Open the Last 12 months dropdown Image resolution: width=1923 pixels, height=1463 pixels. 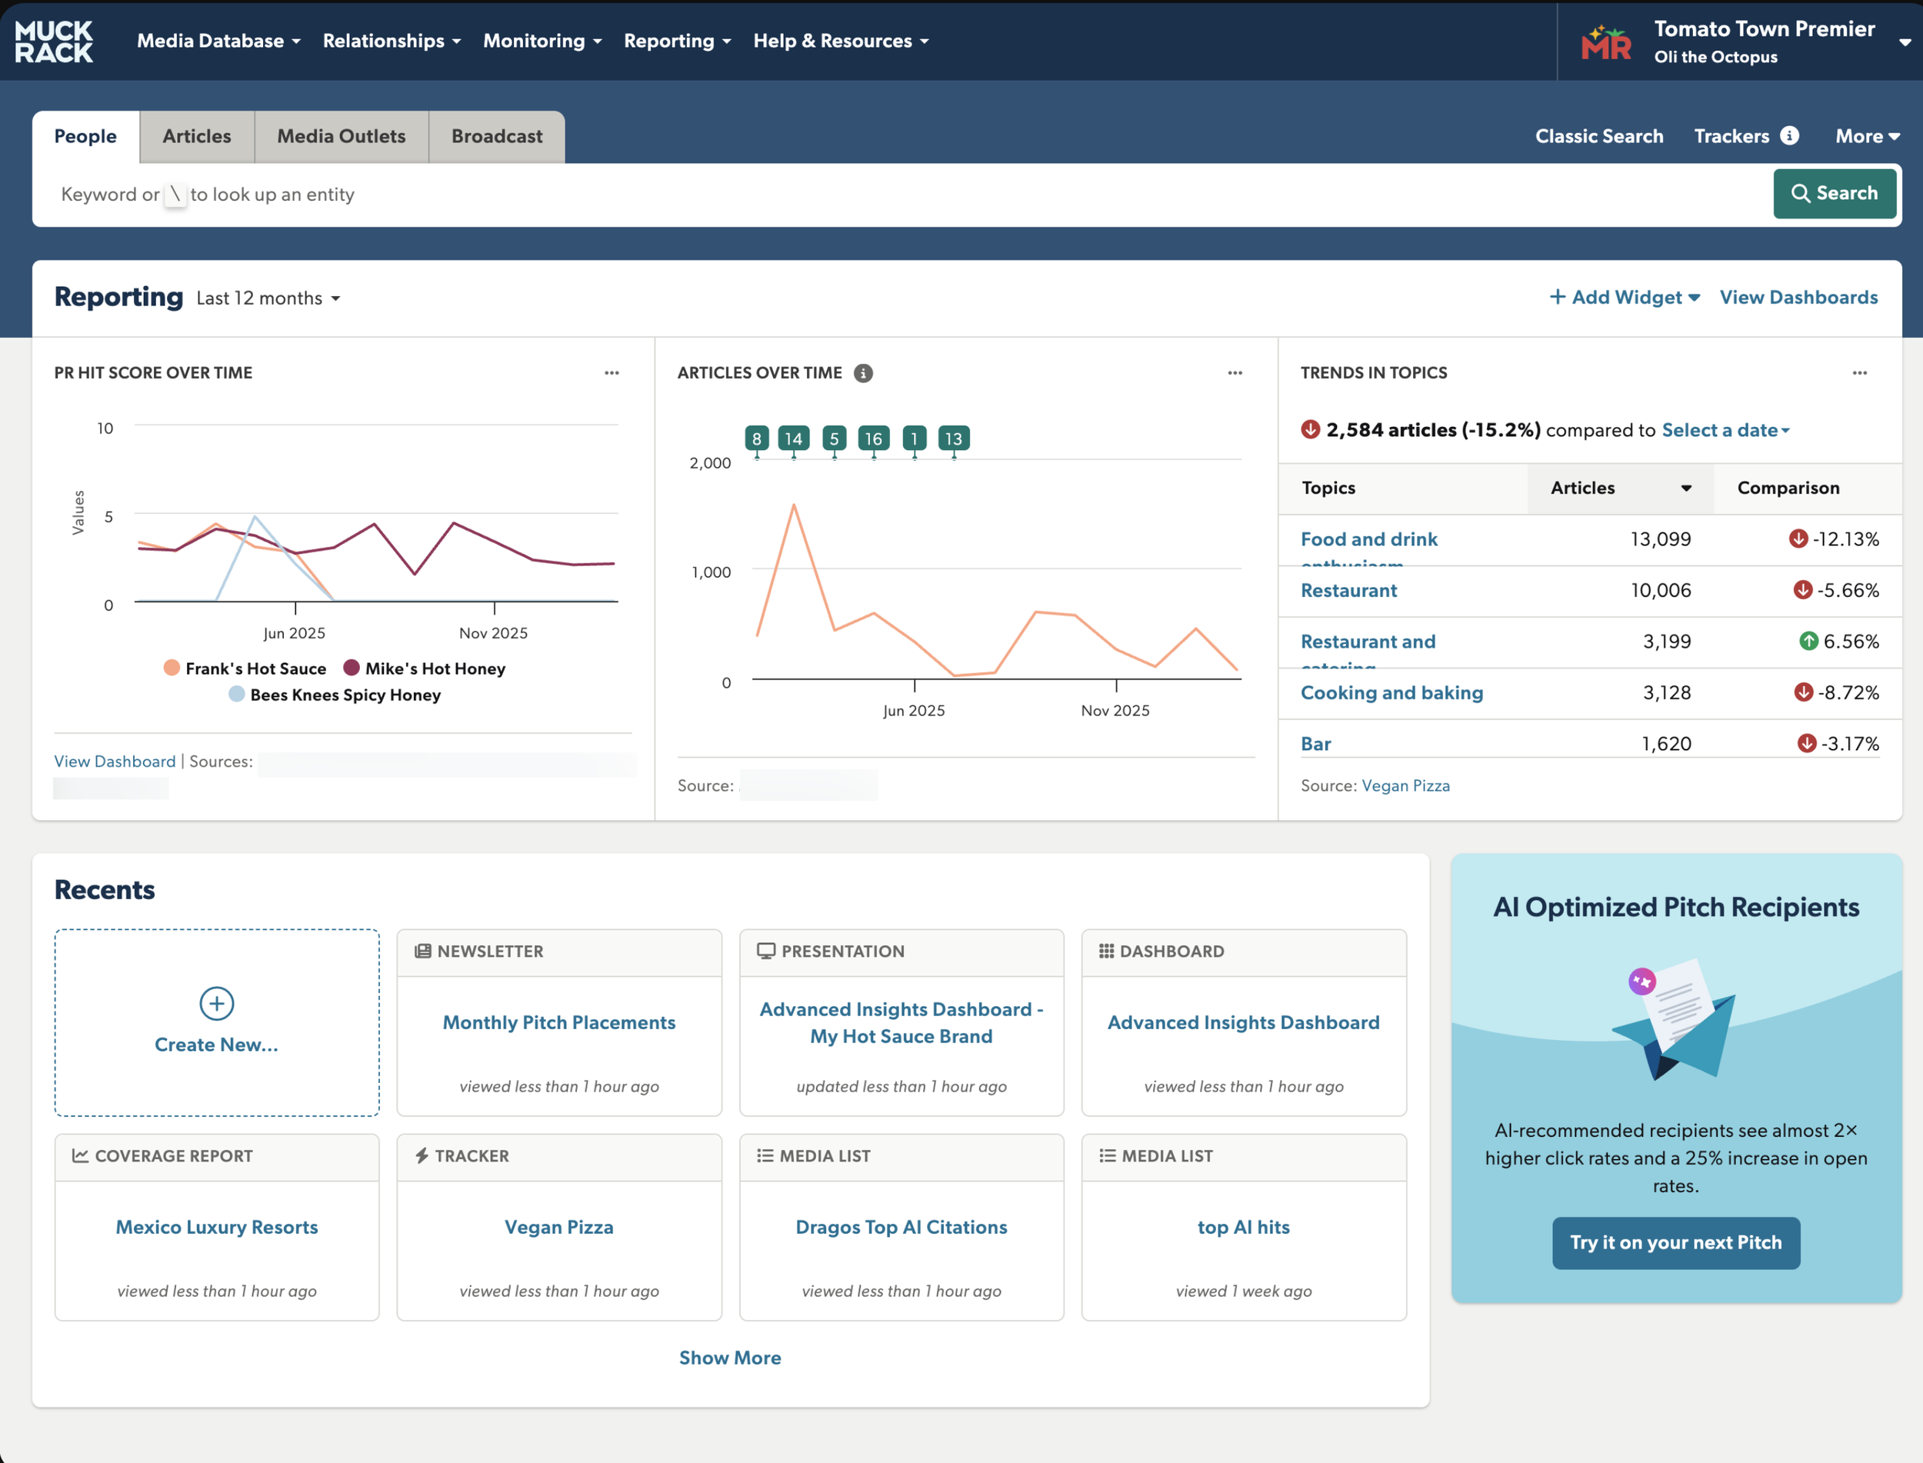click(x=268, y=298)
